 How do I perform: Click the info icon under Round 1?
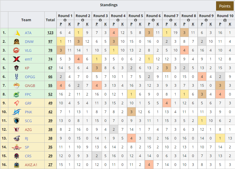point(65,20)
